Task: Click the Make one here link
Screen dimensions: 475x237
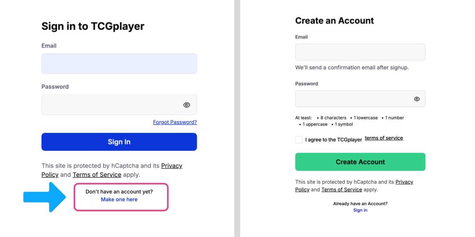Action: click(119, 200)
